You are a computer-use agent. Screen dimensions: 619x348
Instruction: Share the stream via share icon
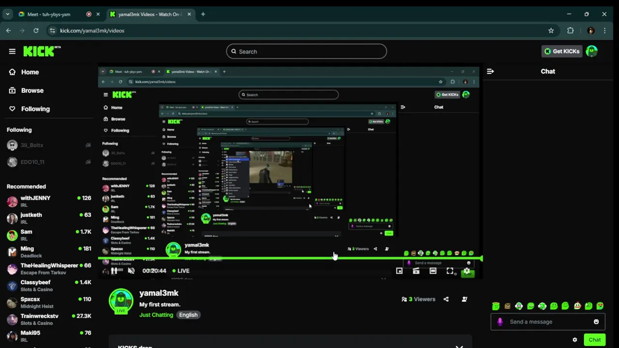tap(446, 299)
